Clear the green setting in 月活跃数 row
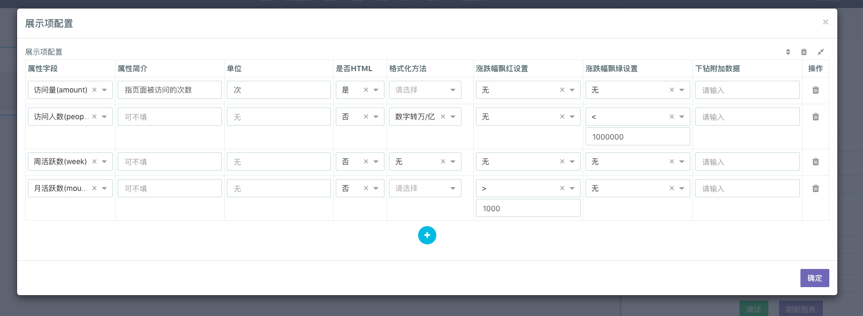Viewport: 863px width, 316px height. [672, 188]
